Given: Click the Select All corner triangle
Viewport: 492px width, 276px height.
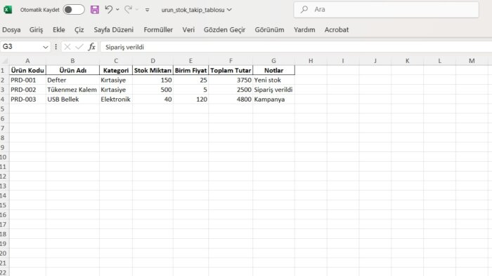Looking at the screenshot, I should 4,61.
